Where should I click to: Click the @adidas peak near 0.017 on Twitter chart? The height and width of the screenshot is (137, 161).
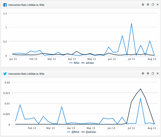(x=140, y=89)
